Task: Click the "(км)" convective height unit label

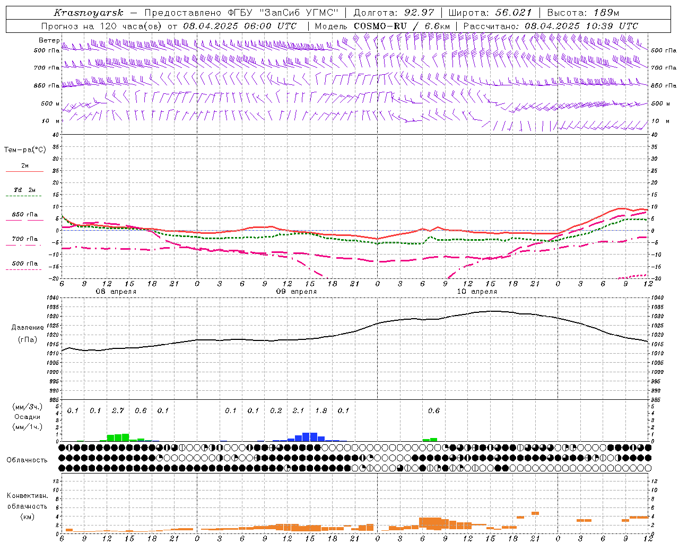Action: pyautogui.click(x=27, y=516)
